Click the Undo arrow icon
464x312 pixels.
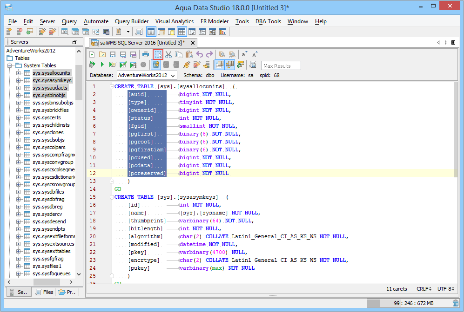200,54
